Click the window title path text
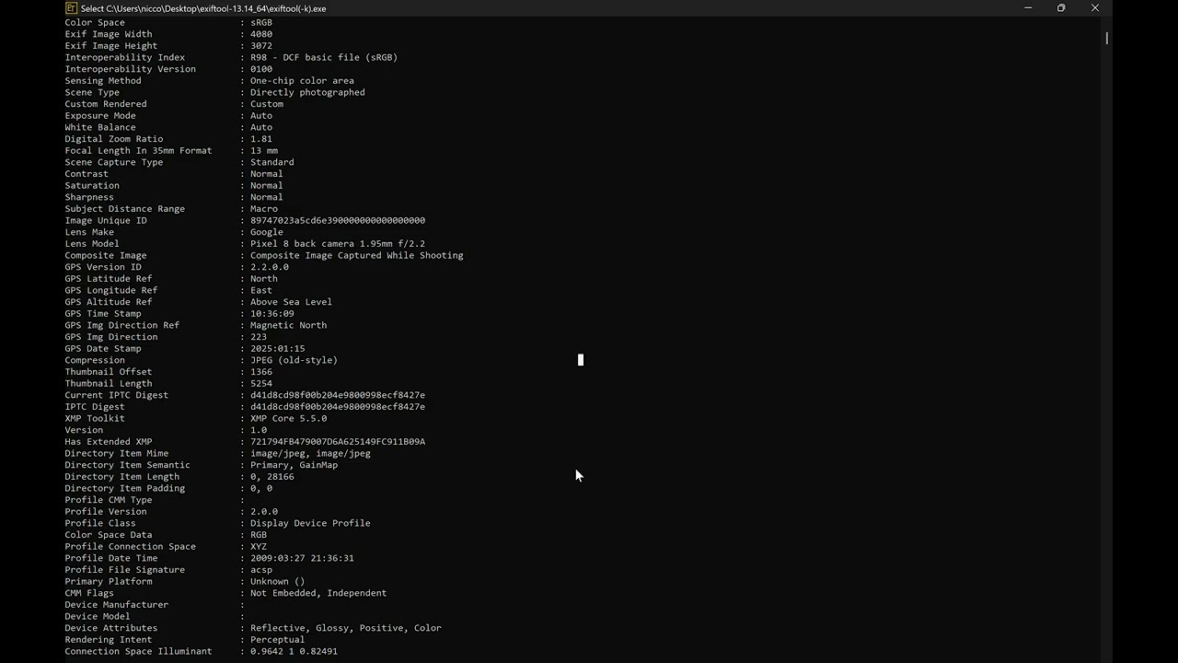This screenshot has width=1178, height=663. (203, 8)
